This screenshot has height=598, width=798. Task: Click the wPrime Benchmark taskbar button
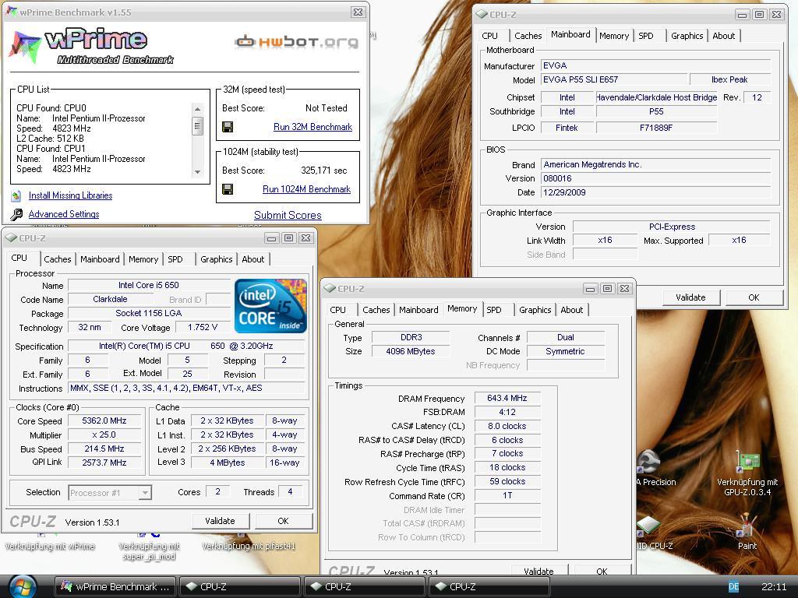click(115, 586)
